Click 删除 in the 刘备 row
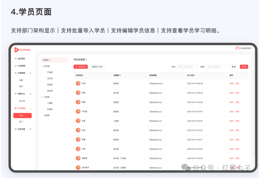Screen dimensions: 259x178 [237, 121]
